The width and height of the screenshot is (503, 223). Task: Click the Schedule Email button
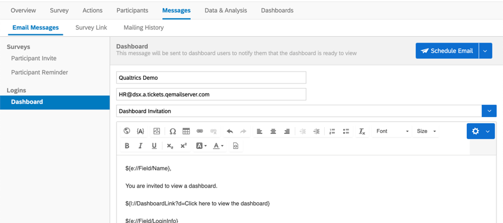click(447, 51)
